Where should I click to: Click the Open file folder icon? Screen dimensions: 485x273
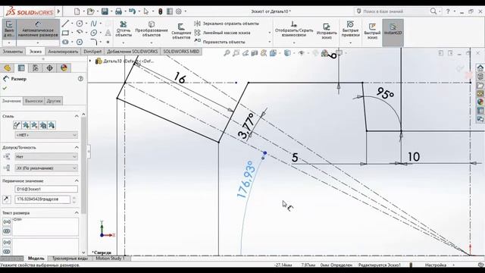90,11
